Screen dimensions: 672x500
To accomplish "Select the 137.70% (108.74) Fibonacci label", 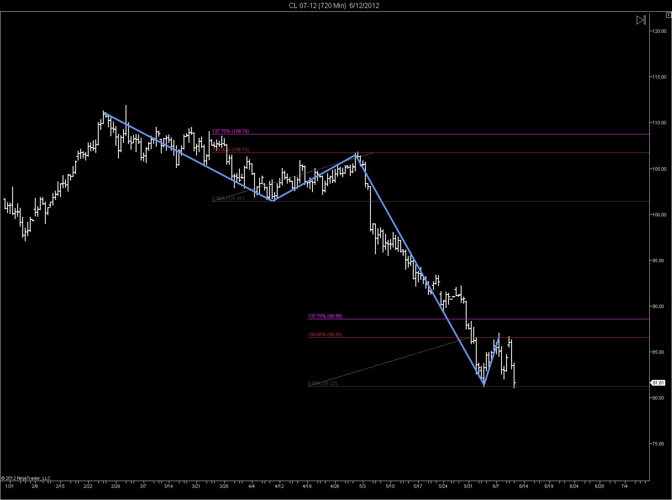I will point(230,131).
